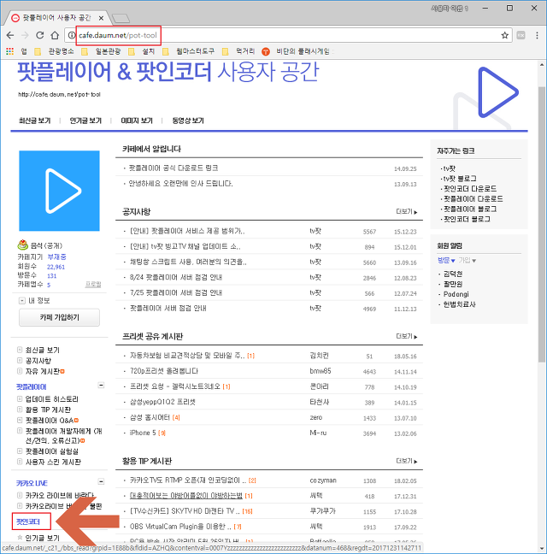Click the extension icon beside the star
The image size is (547, 554).
(x=521, y=35)
